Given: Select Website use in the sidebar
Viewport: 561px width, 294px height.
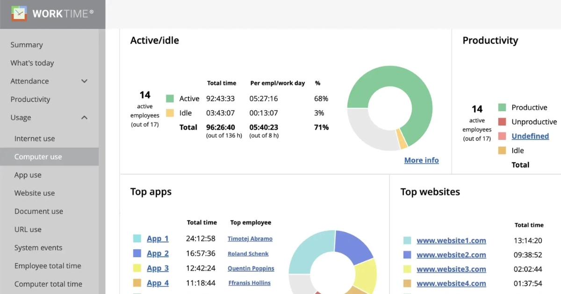Looking at the screenshot, I should tap(34, 193).
